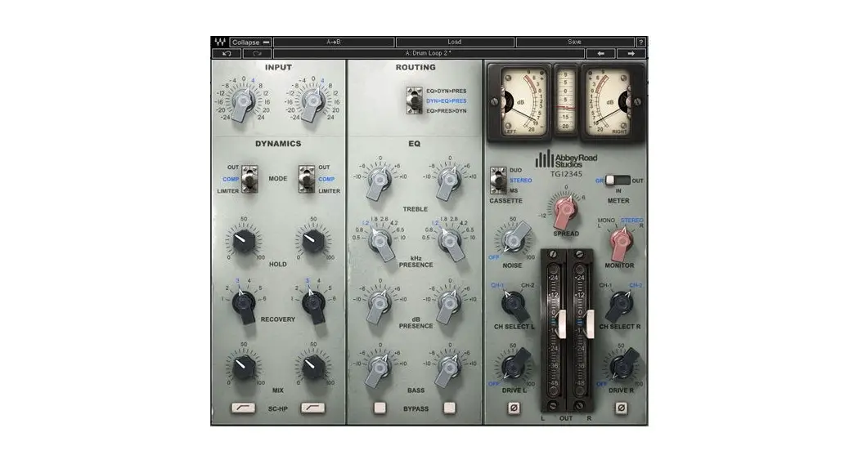Select EQ>PRES>DYN routing option
Screen dimensions: 858x464
(447, 111)
